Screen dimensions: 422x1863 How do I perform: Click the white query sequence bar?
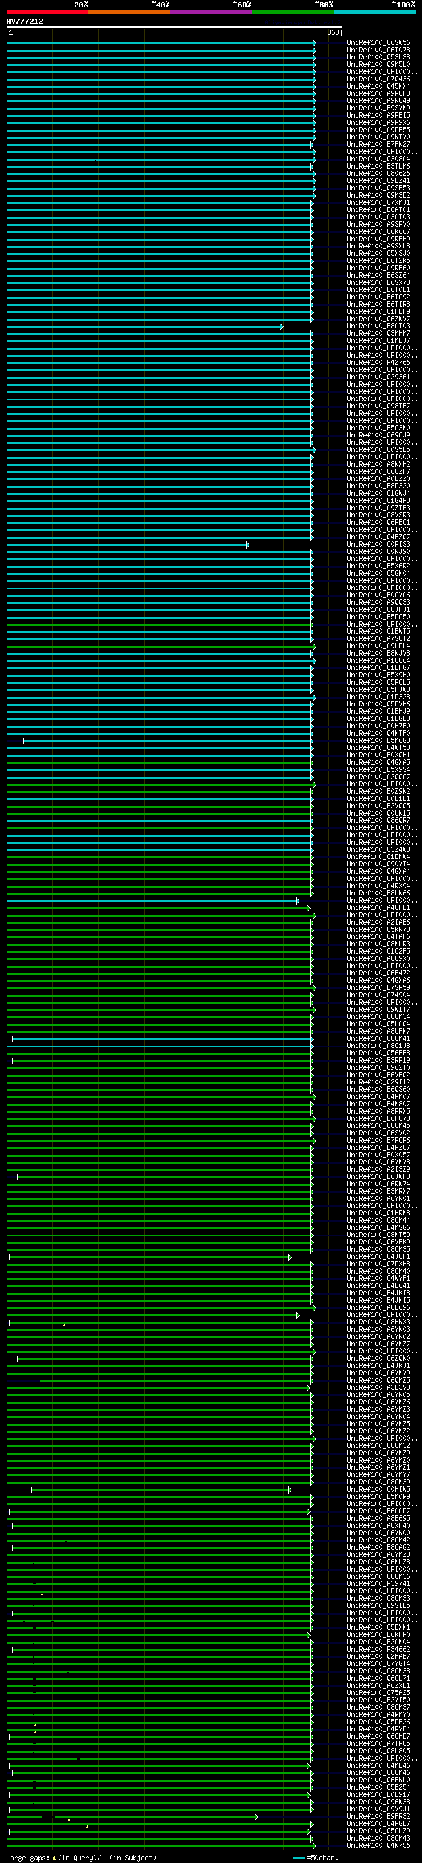(174, 28)
